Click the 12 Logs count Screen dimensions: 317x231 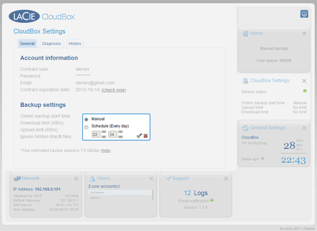pos(195,193)
